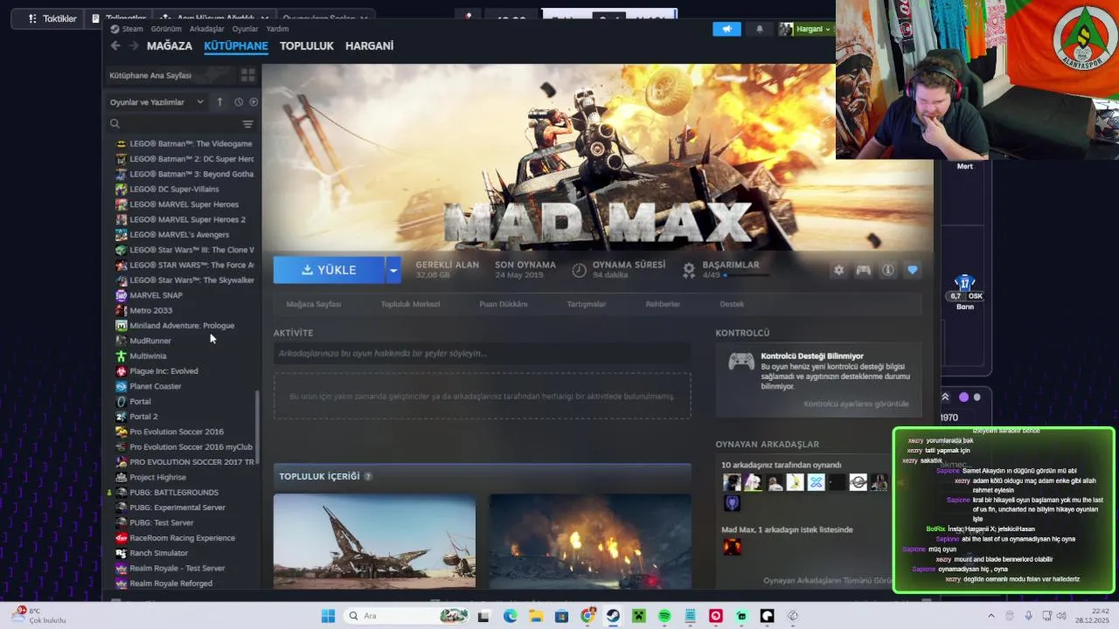This screenshot has height=629, width=1119.
Task: Switch to the TOPLULUK tab
Action: tap(307, 45)
